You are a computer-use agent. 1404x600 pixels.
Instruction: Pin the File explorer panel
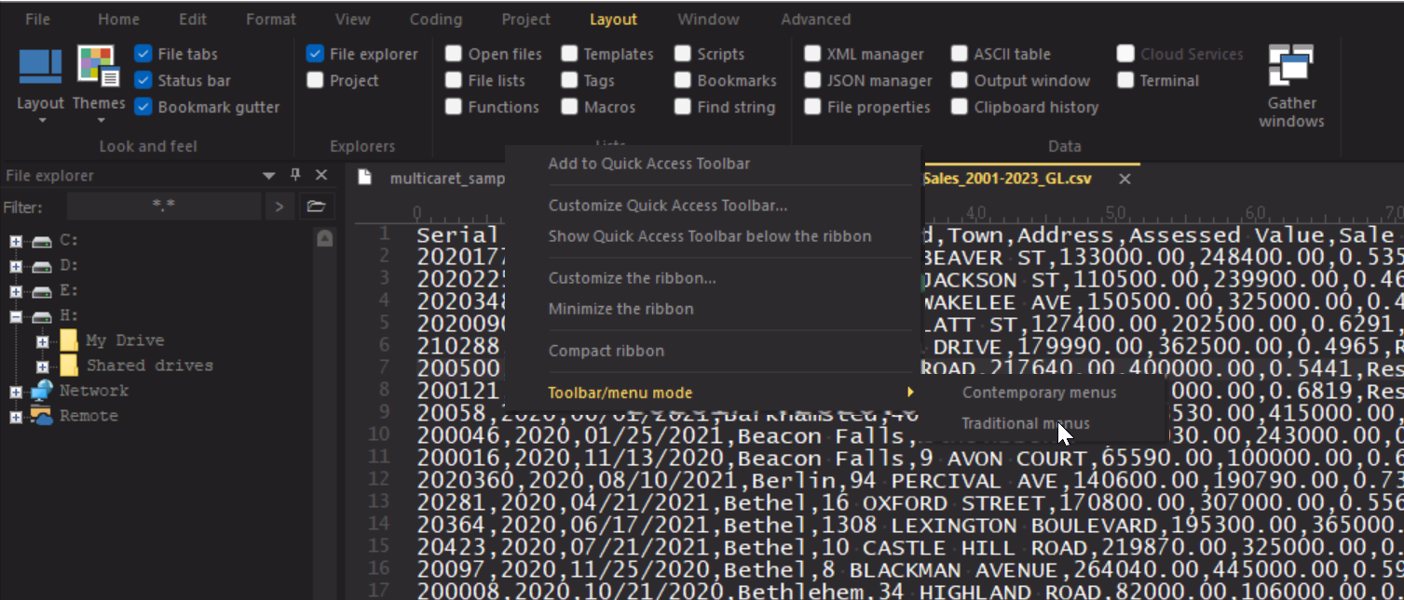pyautogui.click(x=296, y=175)
